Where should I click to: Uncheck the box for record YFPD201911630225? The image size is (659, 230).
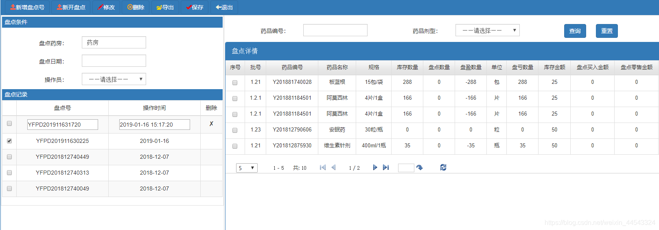(9, 141)
